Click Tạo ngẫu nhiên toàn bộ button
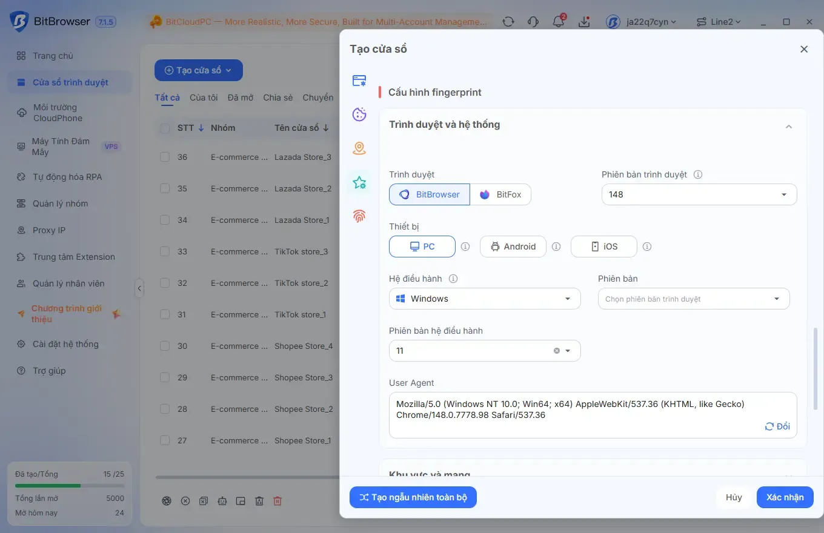Viewport: 824px width, 533px height. [x=413, y=497]
